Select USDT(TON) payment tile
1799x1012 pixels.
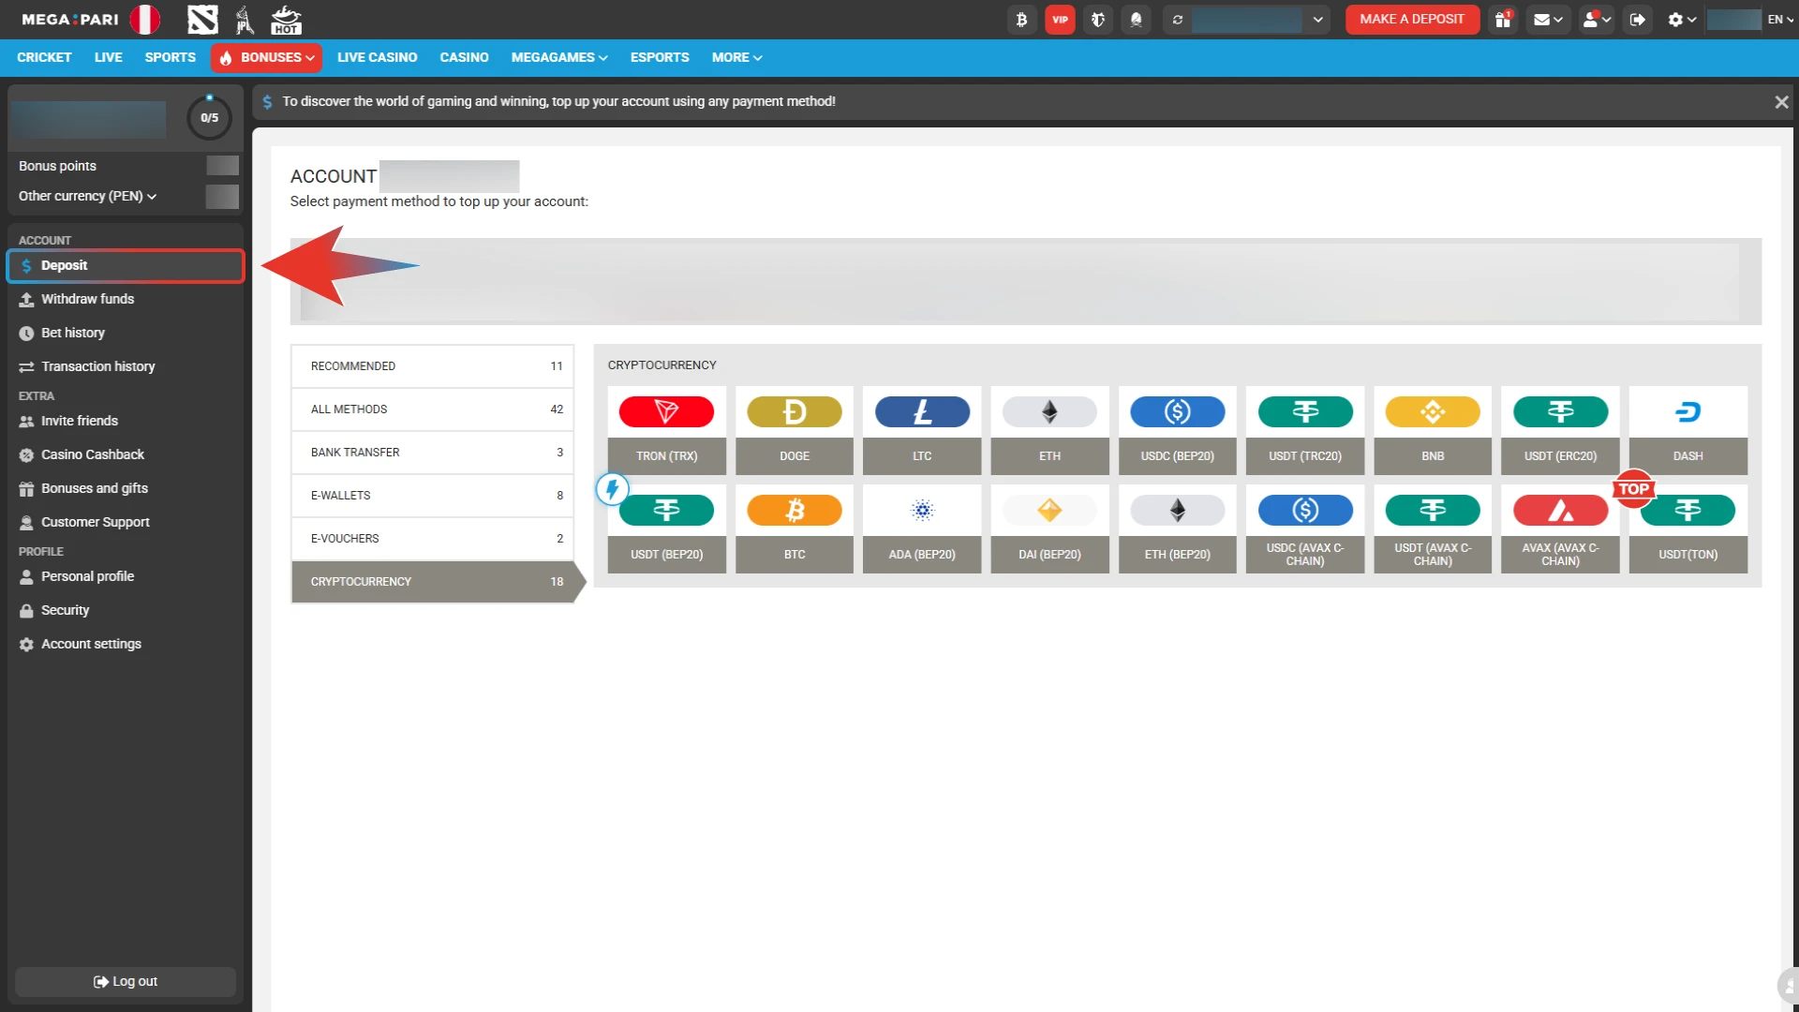1687,529
